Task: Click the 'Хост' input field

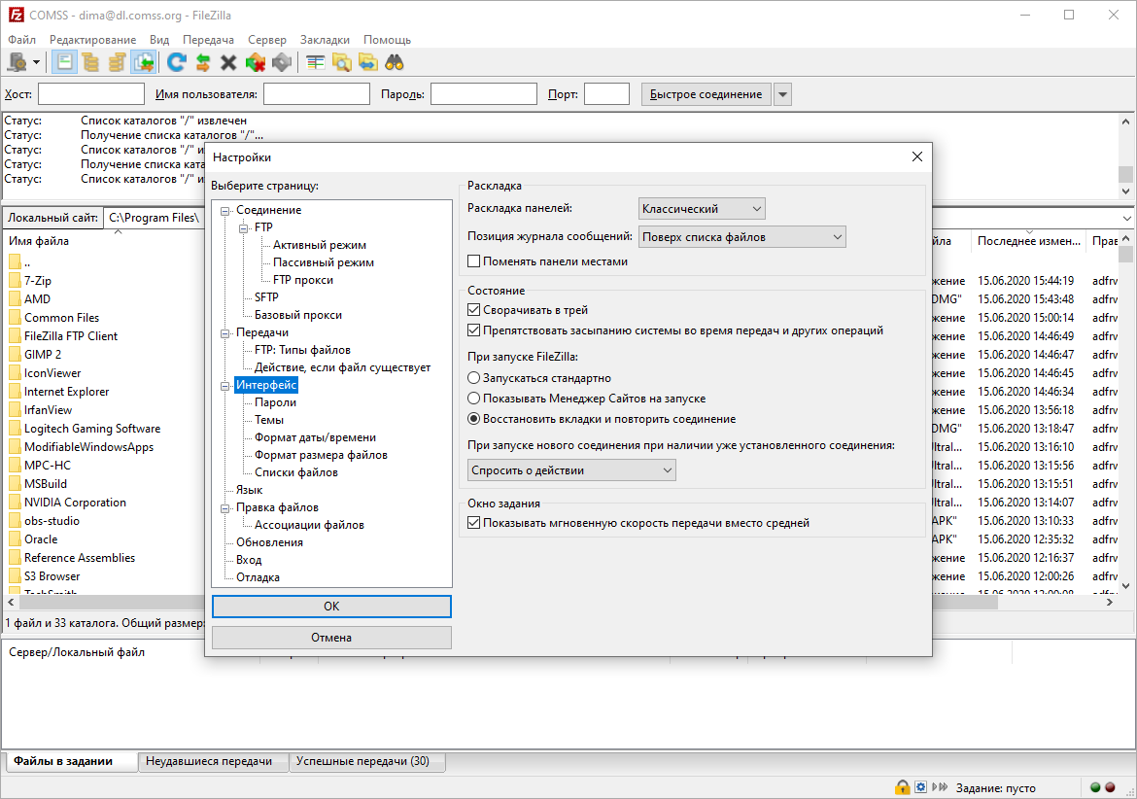Action: tap(91, 94)
